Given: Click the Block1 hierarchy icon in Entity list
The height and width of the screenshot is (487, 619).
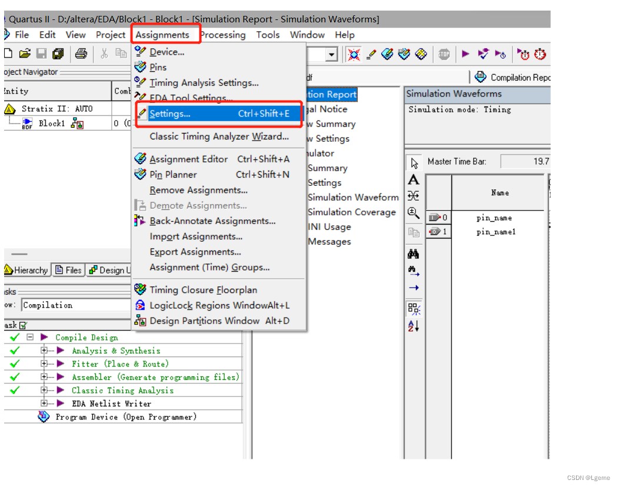Looking at the screenshot, I should (x=77, y=124).
